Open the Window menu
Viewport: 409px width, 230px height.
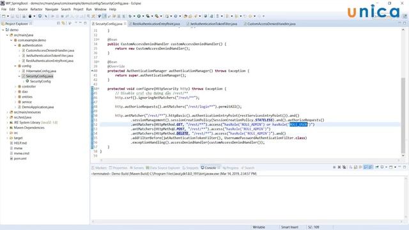click(x=100, y=9)
